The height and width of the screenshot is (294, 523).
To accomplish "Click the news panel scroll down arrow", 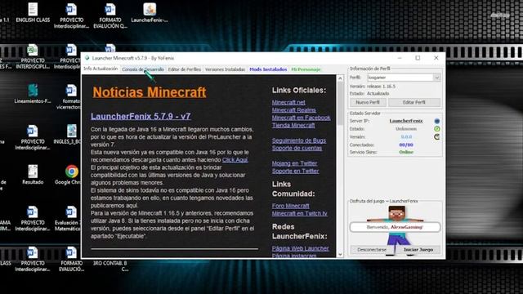I will 340,255.
